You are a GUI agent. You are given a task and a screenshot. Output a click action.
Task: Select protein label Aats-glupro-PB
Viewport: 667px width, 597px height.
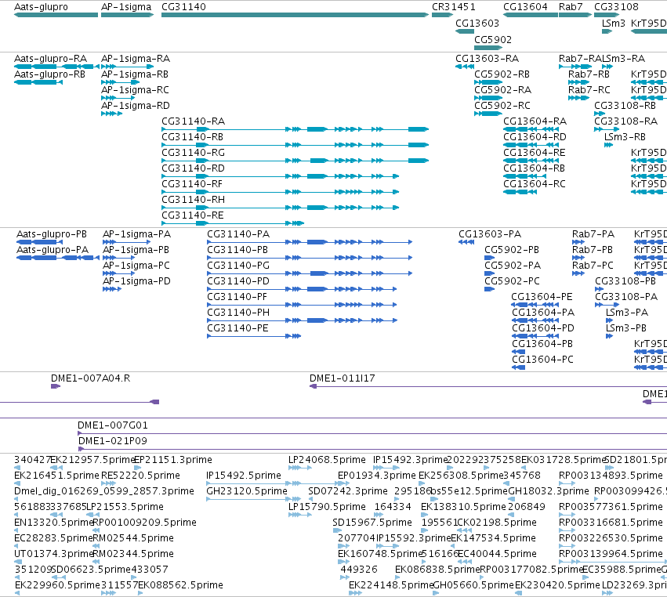(x=52, y=234)
